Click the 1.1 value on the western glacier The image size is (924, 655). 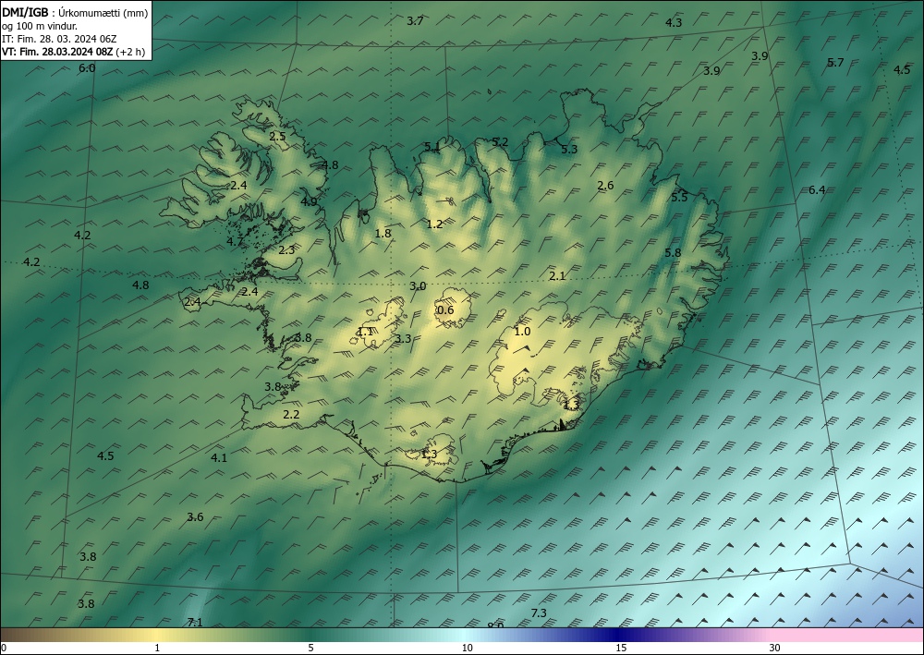(365, 332)
